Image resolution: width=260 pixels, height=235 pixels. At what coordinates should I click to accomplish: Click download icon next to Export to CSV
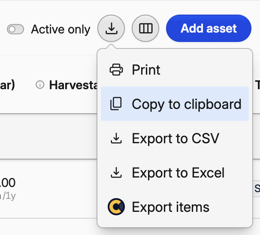[x=116, y=139]
